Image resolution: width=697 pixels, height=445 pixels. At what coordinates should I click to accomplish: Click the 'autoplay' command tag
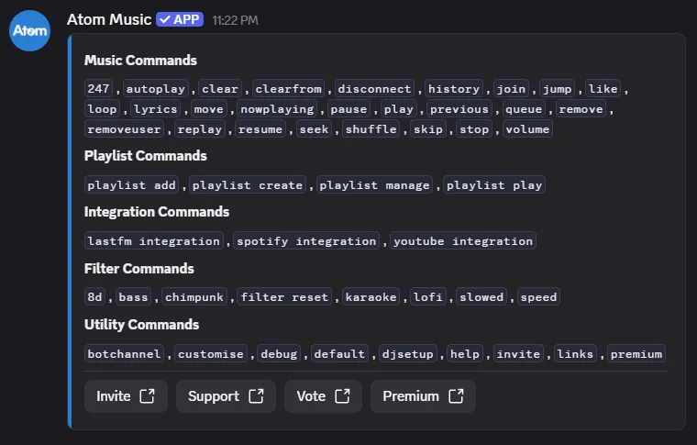(x=156, y=88)
